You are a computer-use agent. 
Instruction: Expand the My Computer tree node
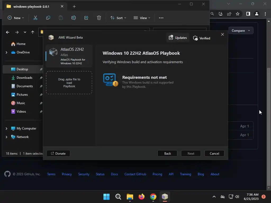(6, 128)
